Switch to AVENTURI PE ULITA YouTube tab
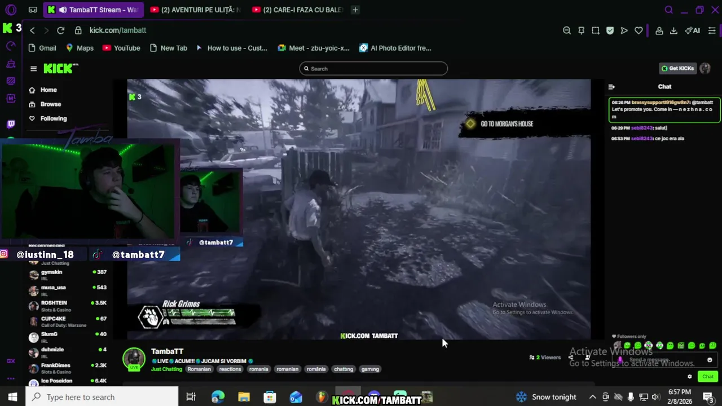722x406 pixels. click(x=195, y=10)
